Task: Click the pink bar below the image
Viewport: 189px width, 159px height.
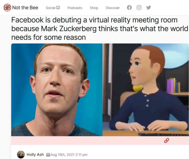Action: tap(100, 141)
